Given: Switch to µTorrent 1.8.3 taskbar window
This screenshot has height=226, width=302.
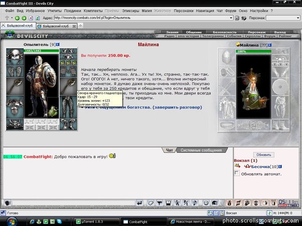Looking at the screenshot, I should click(x=96, y=221).
